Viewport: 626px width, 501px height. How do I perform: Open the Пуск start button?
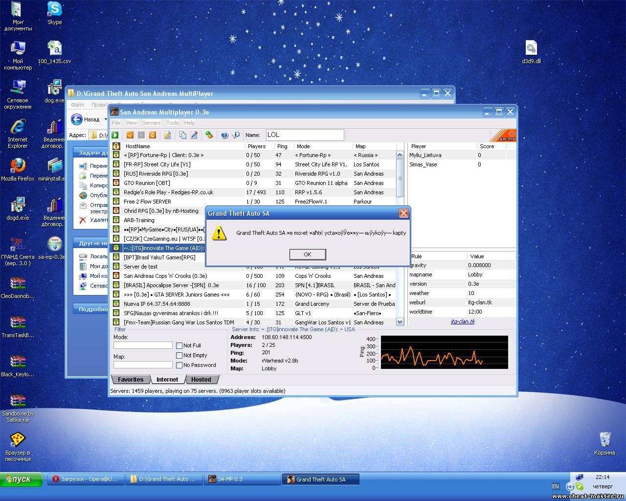click(22, 479)
